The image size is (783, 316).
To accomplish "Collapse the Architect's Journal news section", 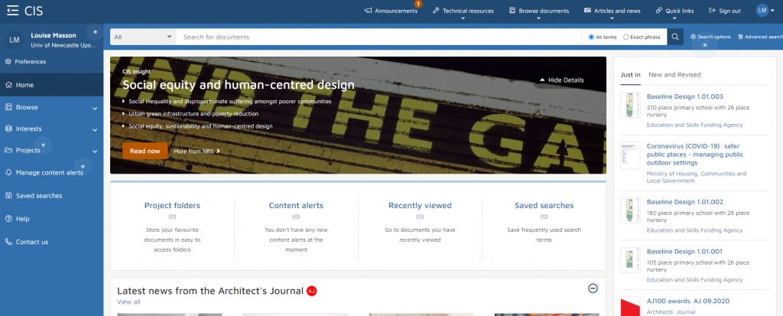I will tap(593, 288).
